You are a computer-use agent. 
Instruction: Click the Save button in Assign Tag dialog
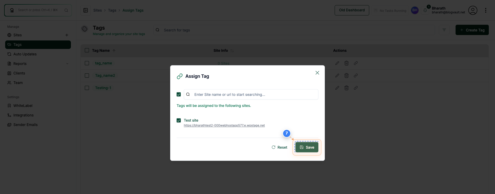coord(307,147)
